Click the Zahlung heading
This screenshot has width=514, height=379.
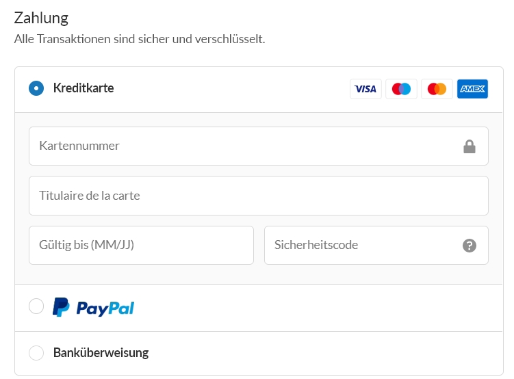click(41, 18)
